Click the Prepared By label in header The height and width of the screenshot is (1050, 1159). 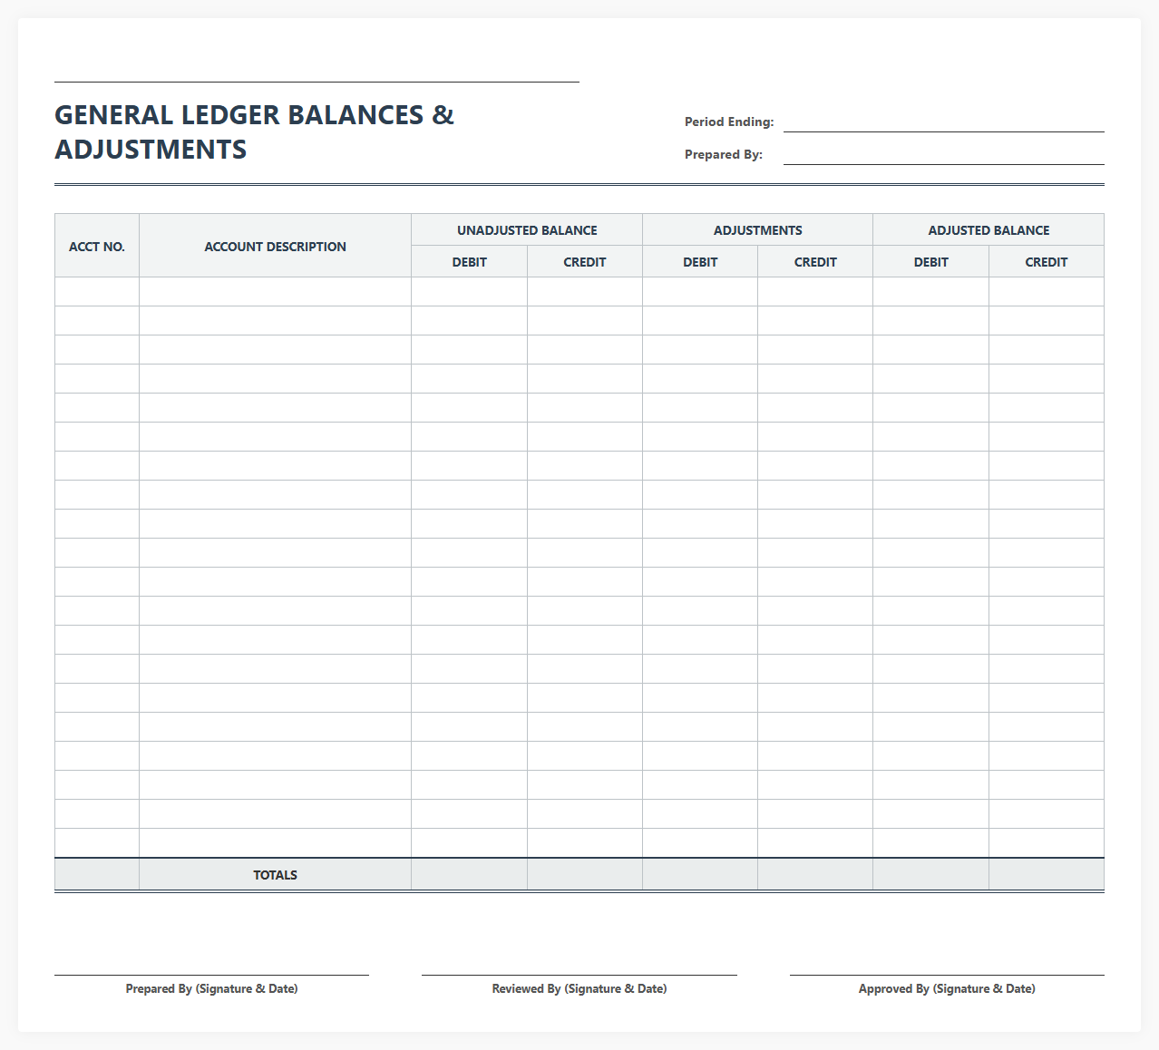[x=724, y=154]
